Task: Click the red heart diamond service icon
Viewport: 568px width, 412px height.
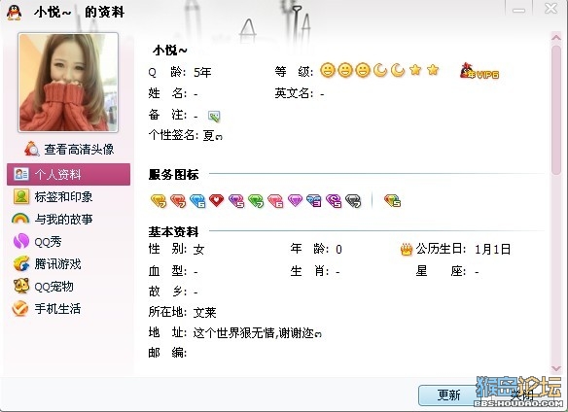Action: (x=217, y=200)
